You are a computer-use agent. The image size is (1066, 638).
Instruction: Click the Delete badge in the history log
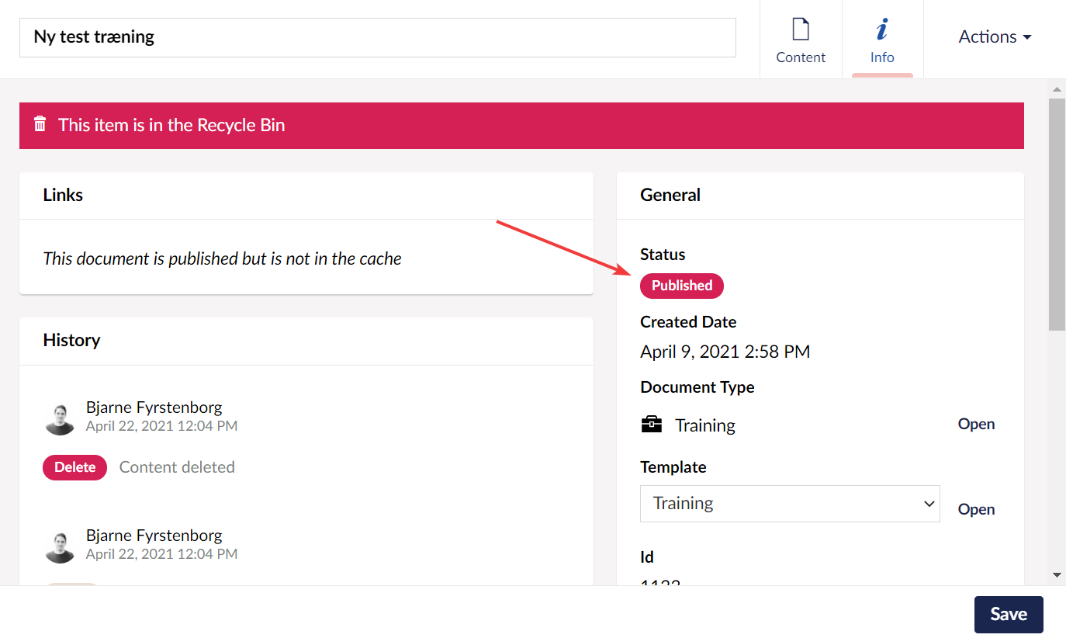74,467
